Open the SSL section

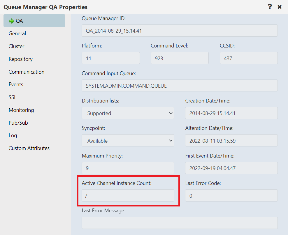(x=13, y=97)
